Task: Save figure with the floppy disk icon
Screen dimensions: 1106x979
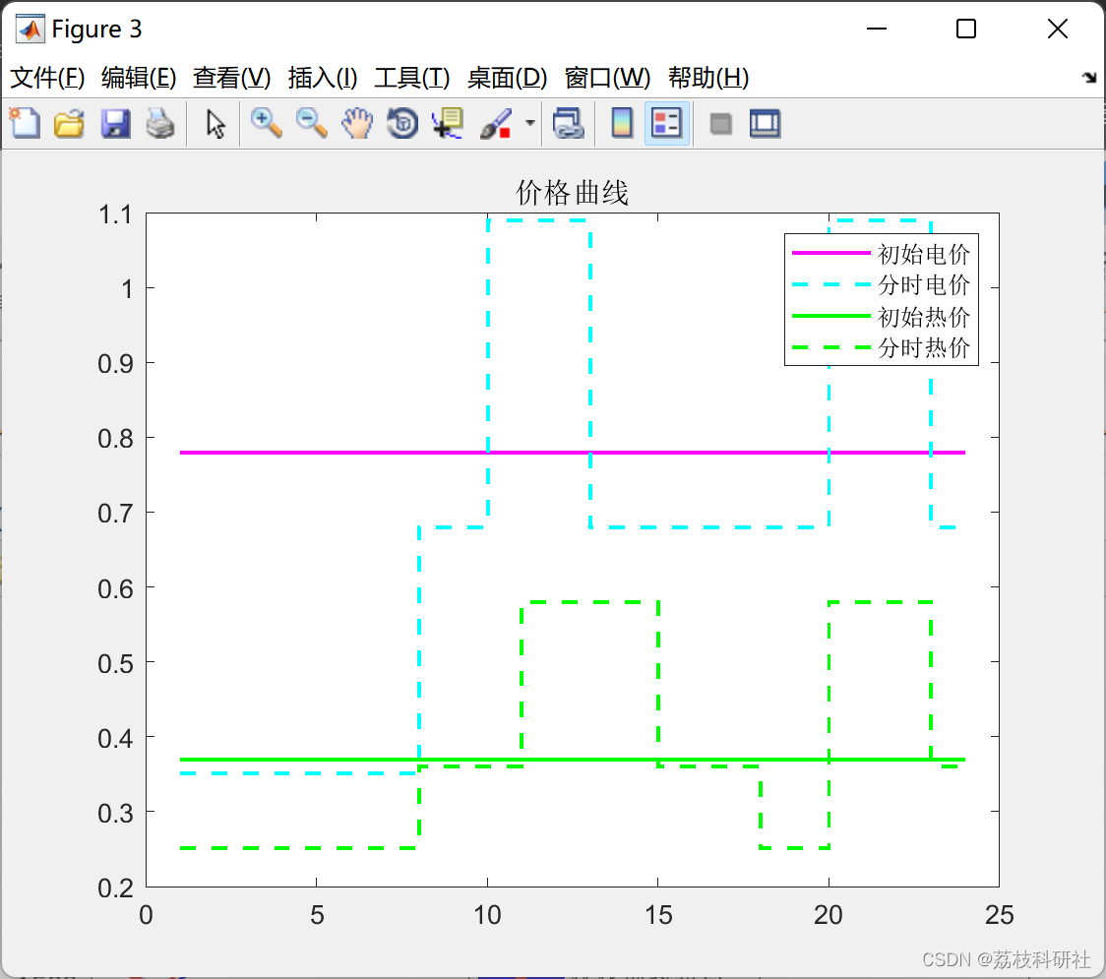Action: click(x=115, y=123)
